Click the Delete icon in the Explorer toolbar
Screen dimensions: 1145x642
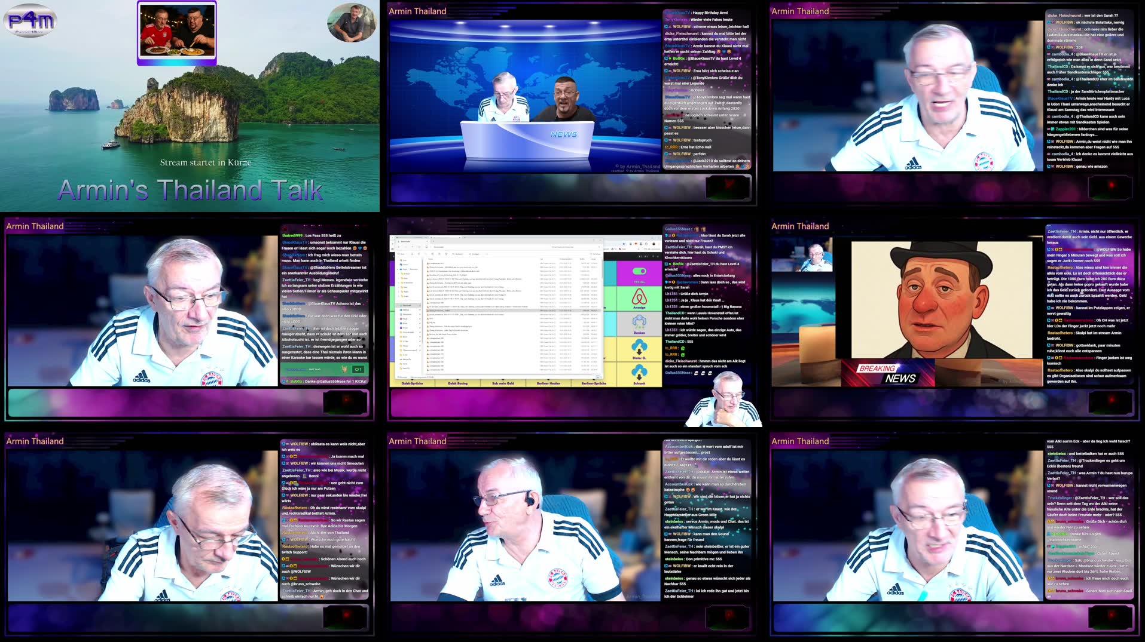point(445,254)
